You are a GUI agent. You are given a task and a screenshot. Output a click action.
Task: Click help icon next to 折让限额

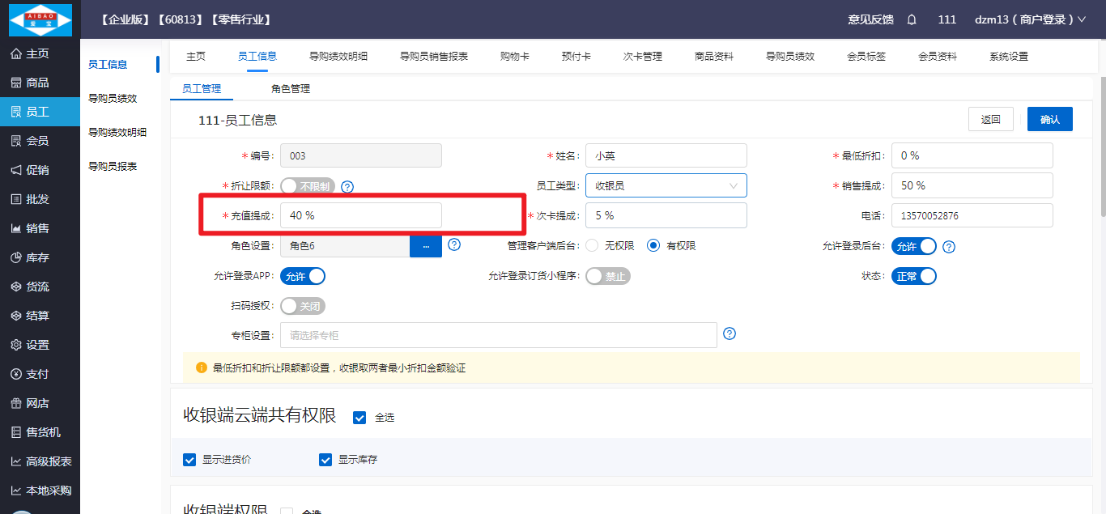347,187
